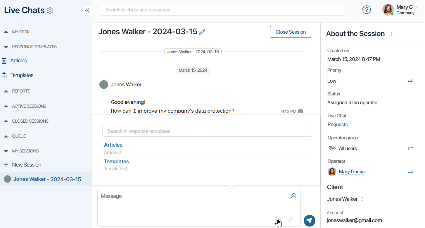Reassign Operator using swap arrows icon
425x228 pixels.
pos(410,172)
